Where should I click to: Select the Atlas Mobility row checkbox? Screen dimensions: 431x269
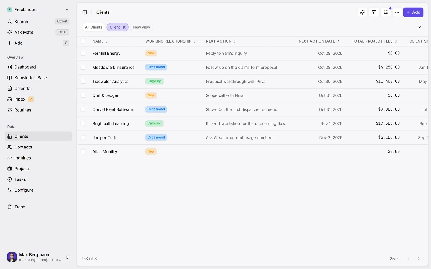tap(83, 152)
